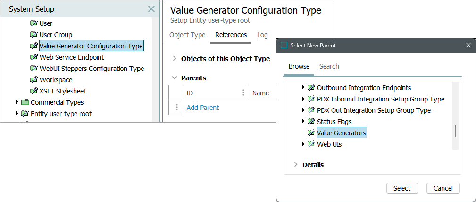Viewport: 476px width, 202px height.
Task: Click the User Group object type icon
Action: (33, 35)
